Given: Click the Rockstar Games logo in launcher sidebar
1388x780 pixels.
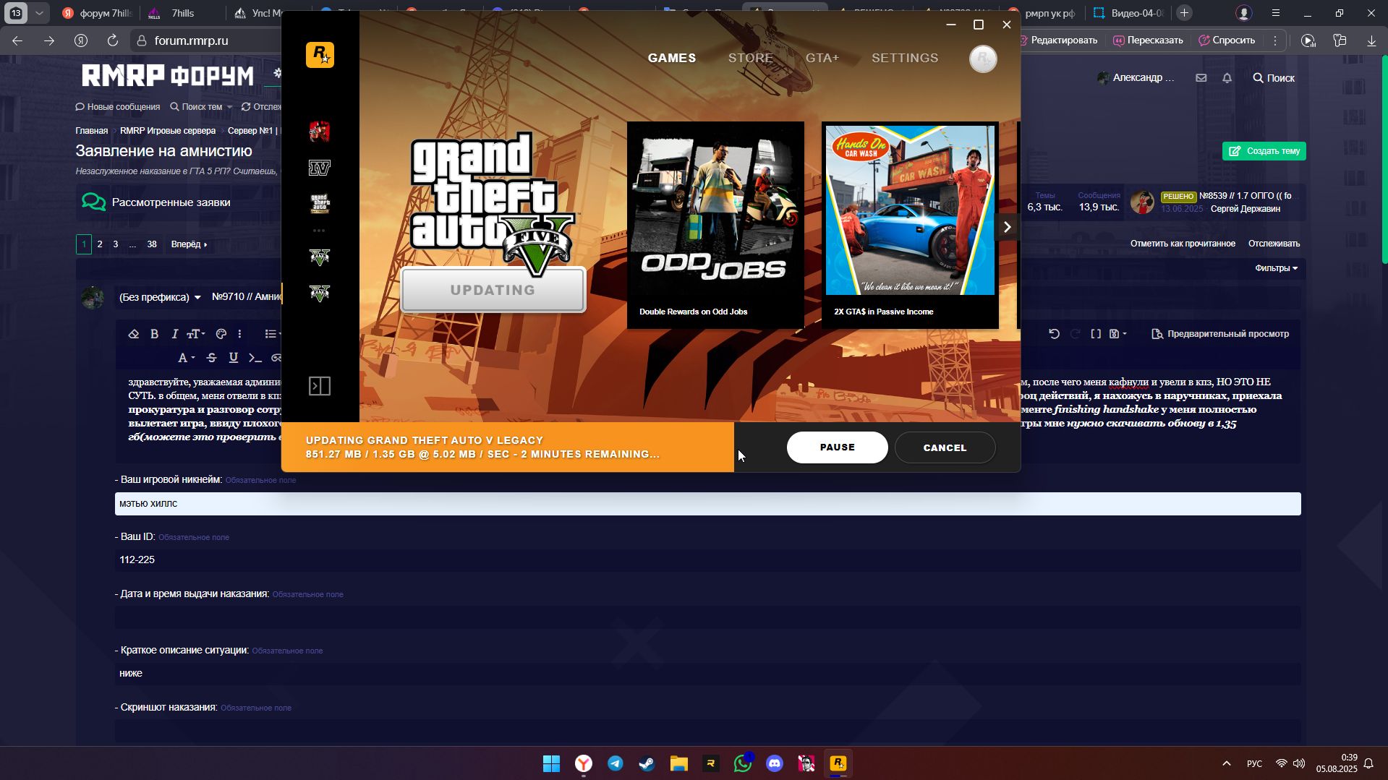Looking at the screenshot, I should [320, 55].
